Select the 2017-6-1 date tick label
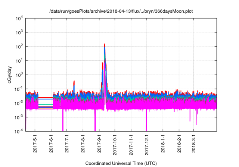239x167 pixels. click(51, 144)
